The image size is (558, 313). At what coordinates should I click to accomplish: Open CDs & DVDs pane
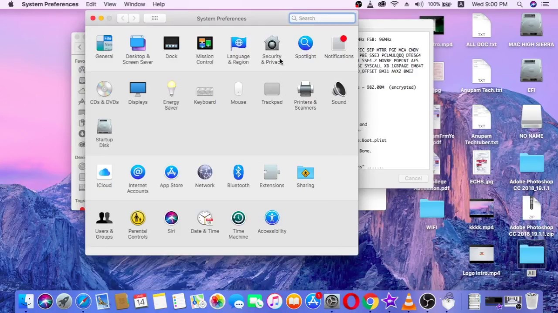104,93
